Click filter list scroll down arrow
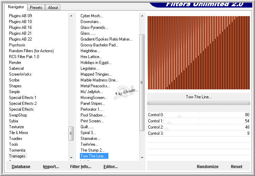 pos(142,158)
